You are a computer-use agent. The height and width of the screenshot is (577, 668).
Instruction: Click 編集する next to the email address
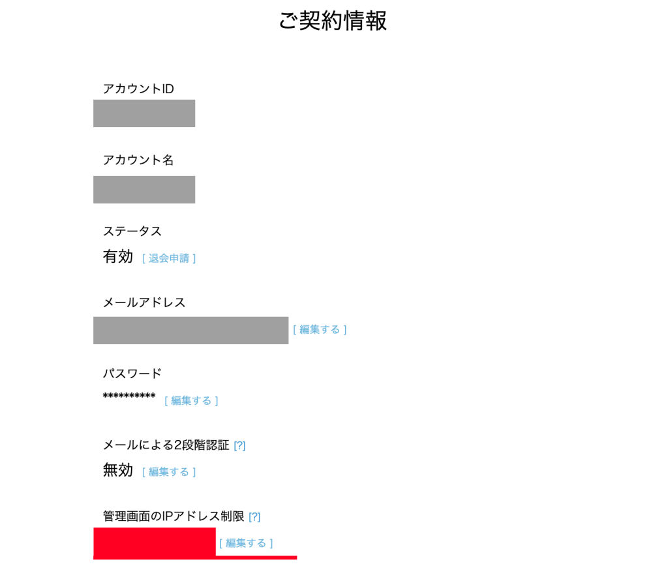[320, 329]
